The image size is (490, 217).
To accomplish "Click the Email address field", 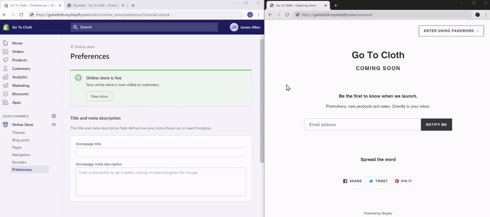I will pyautogui.click(x=362, y=124).
